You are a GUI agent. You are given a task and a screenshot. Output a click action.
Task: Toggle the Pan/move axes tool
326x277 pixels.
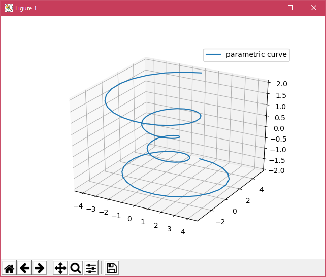pyautogui.click(x=60, y=268)
